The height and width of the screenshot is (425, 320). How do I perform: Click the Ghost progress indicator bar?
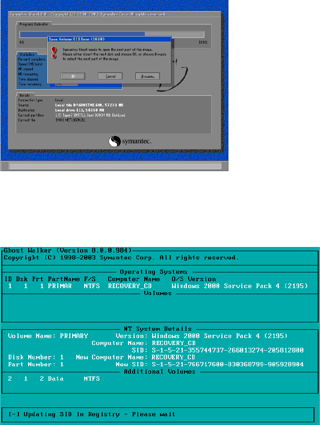[111, 34]
